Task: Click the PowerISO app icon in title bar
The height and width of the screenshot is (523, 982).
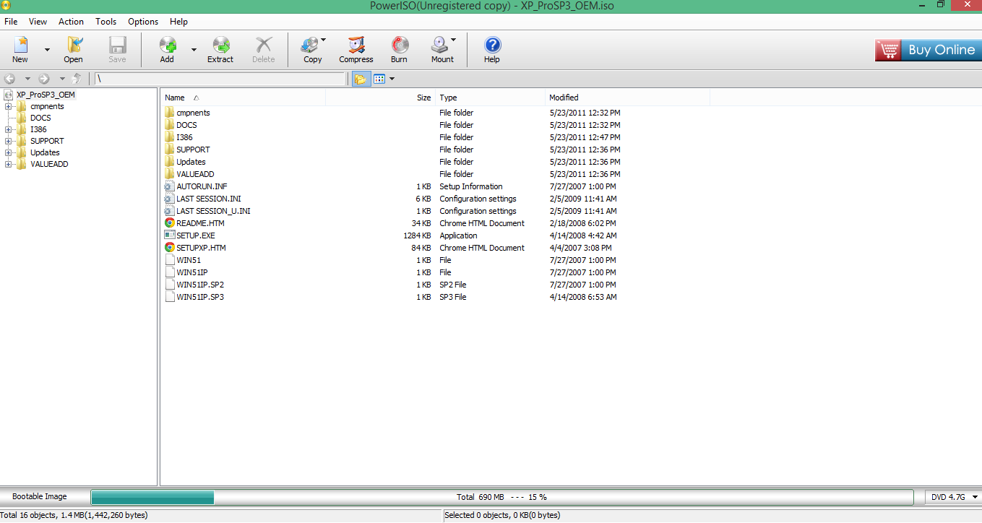Action: 7,5
